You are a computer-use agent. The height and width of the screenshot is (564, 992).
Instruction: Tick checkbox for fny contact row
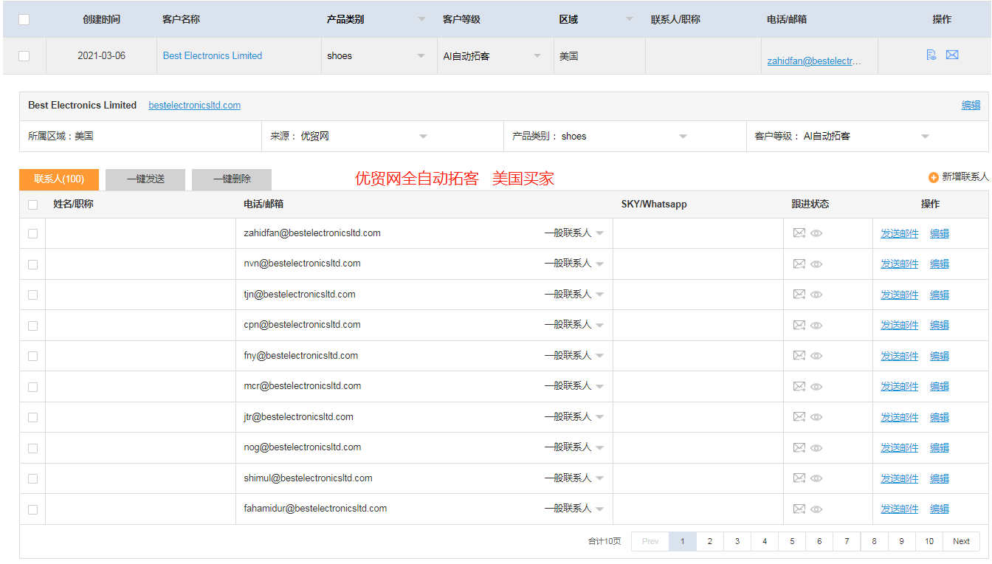tap(32, 356)
